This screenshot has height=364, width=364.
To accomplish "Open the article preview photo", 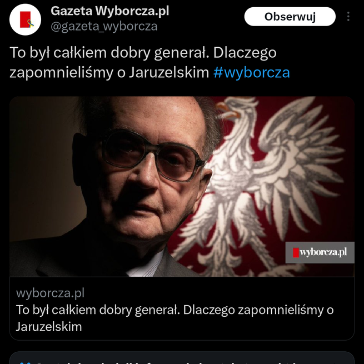I will click(182, 186).
